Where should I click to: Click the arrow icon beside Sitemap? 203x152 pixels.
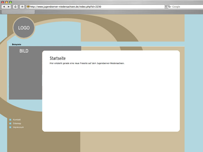(10, 123)
